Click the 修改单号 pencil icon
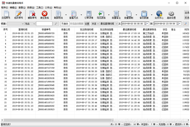This screenshot has width=190, height=127. [x=18, y=14]
